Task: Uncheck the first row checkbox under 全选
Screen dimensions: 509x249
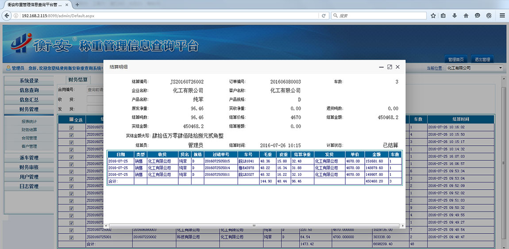Action: coord(71,128)
